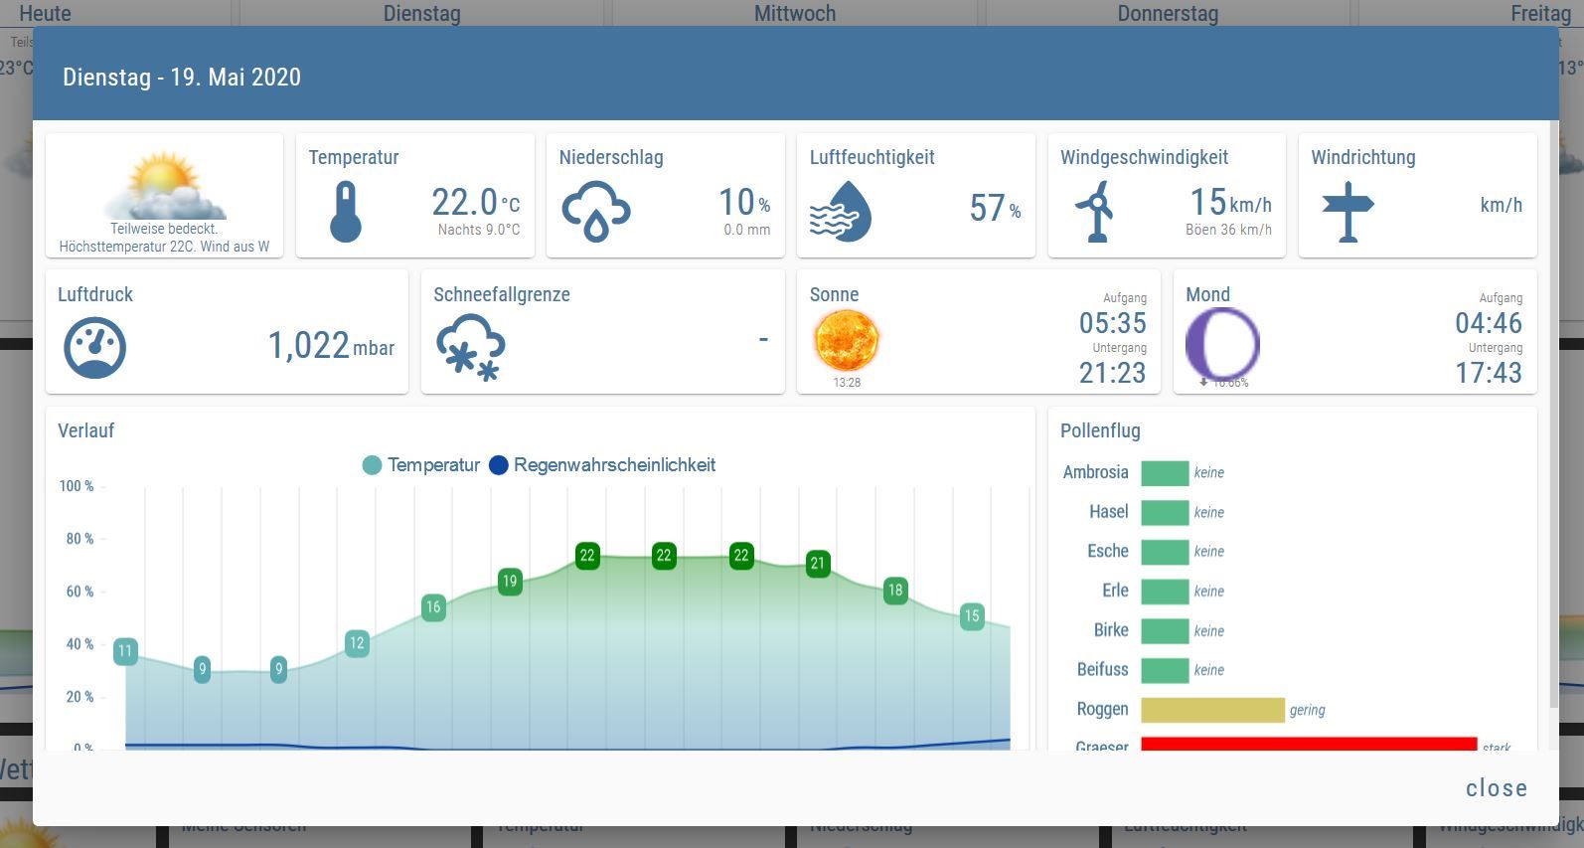Close the Dienstag weather dialog
Viewport: 1584px width, 848px height.
[x=1497, y=788]
